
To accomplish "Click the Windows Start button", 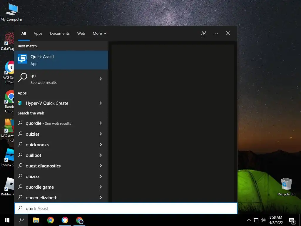I will [x=7, y=220].
